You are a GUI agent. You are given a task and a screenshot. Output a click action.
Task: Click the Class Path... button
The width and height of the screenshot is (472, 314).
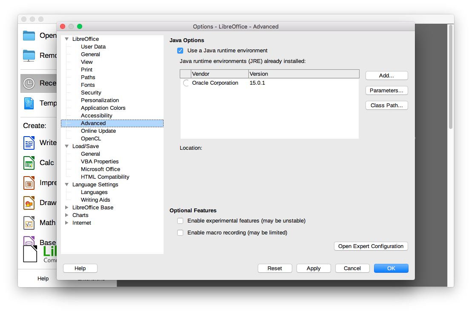(x=386, y=105)
